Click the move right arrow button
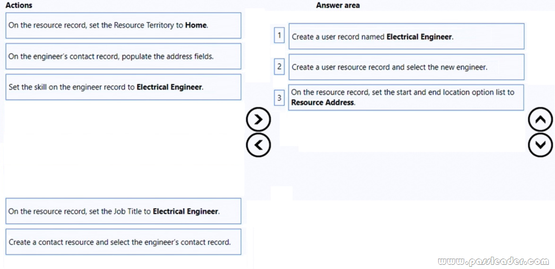Viewport: 555px width, 269px height. pyautogui.click(x=258, y=120)
